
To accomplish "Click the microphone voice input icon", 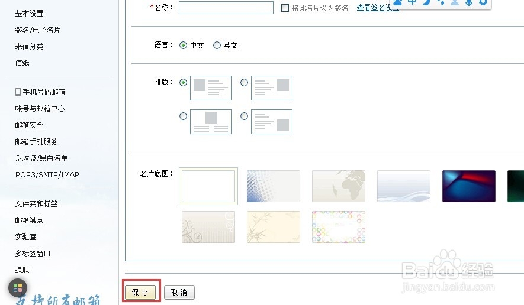I will click(x=469, y=2).
